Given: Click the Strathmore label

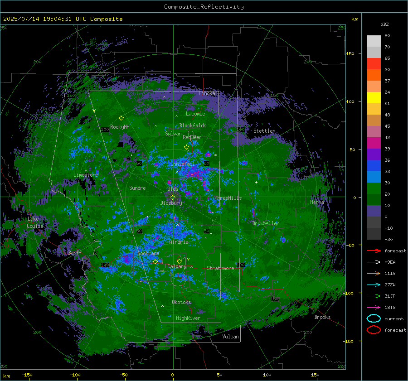Looking at the screenshot, I should coord(220,268).
